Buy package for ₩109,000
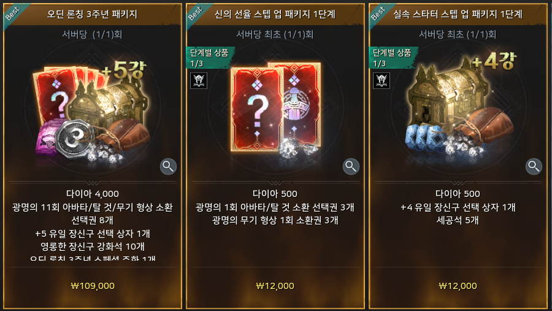 [93, 286]
